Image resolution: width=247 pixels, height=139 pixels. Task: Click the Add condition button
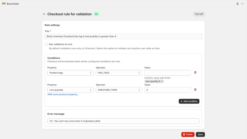pos(189,101)
